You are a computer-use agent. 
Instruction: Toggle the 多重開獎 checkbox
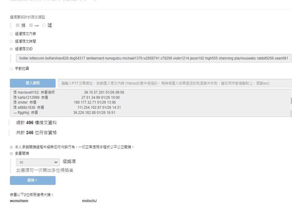[x=11, y=154]
